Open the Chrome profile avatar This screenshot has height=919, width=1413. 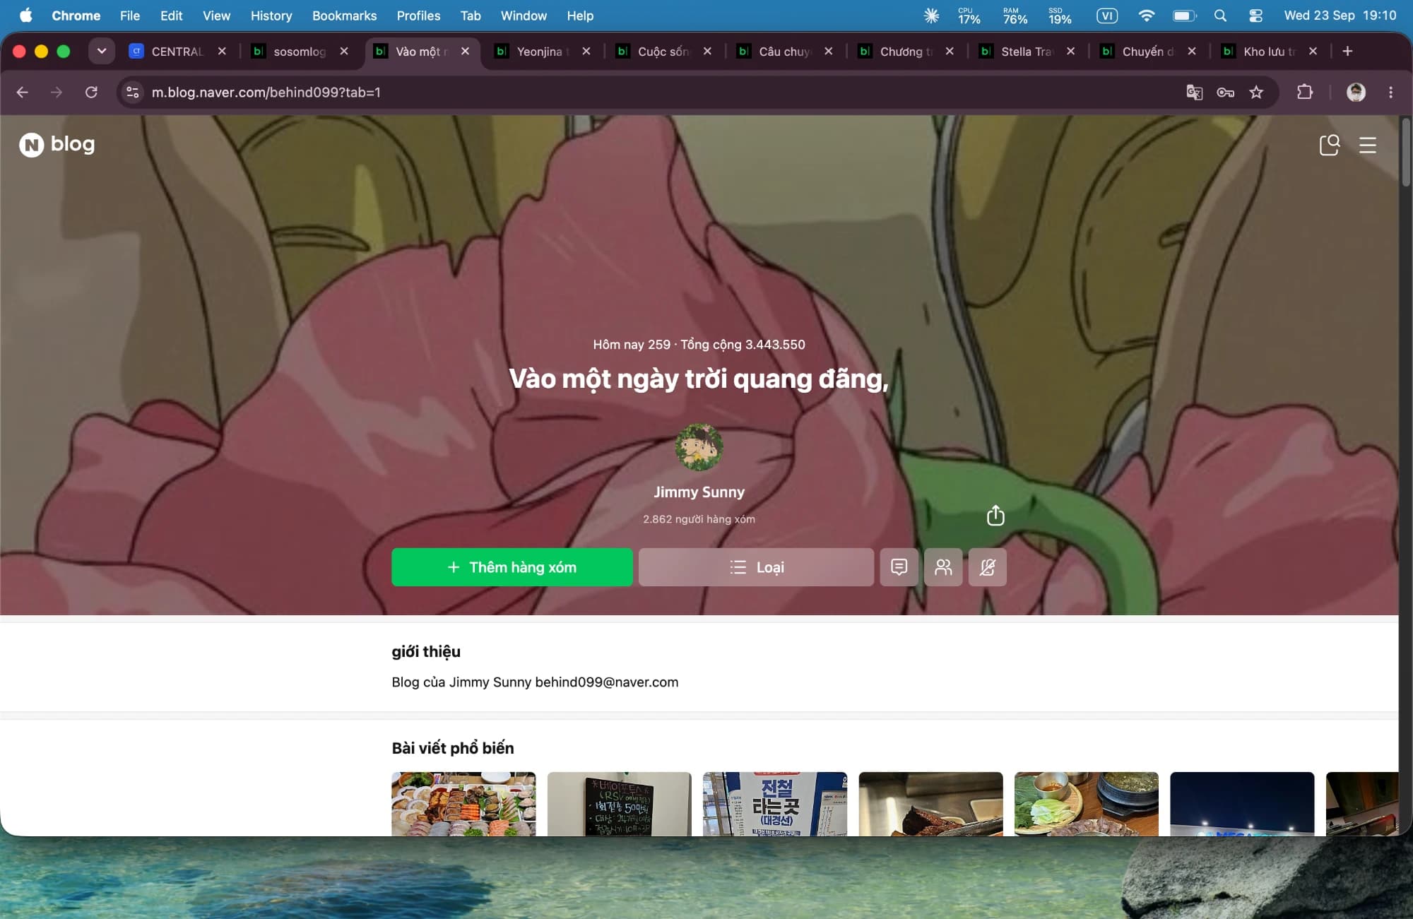[1356, 92]
